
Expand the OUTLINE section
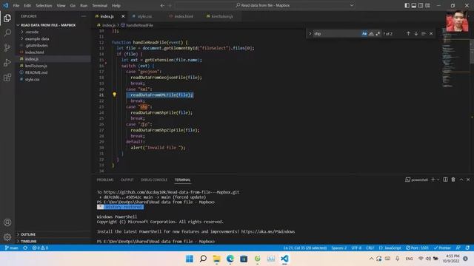pos(28,234)
